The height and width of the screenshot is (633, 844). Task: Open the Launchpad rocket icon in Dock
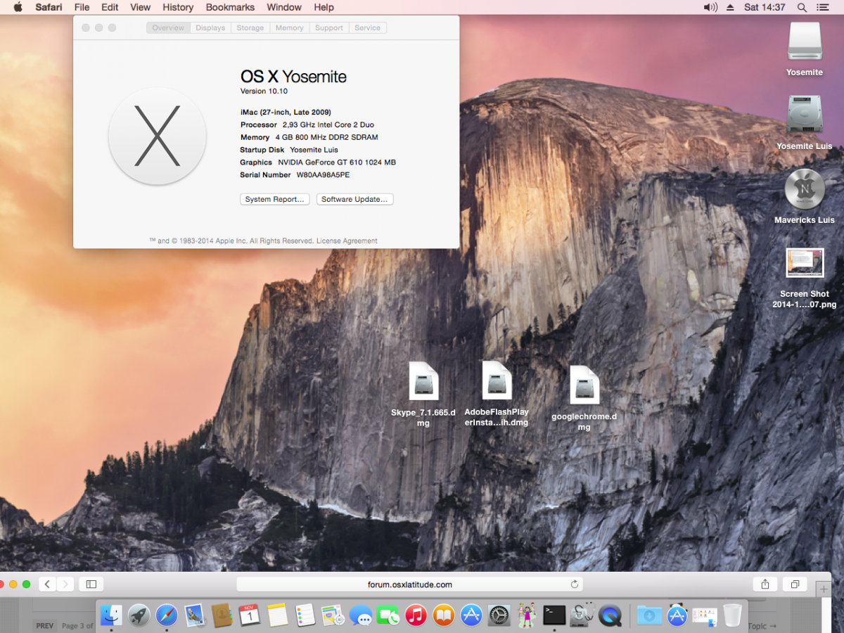coord(139,615)
